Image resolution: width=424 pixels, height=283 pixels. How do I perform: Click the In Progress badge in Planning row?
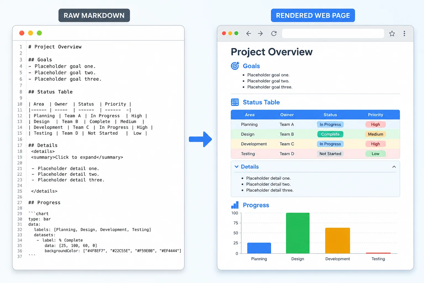(x=330, y=124)
